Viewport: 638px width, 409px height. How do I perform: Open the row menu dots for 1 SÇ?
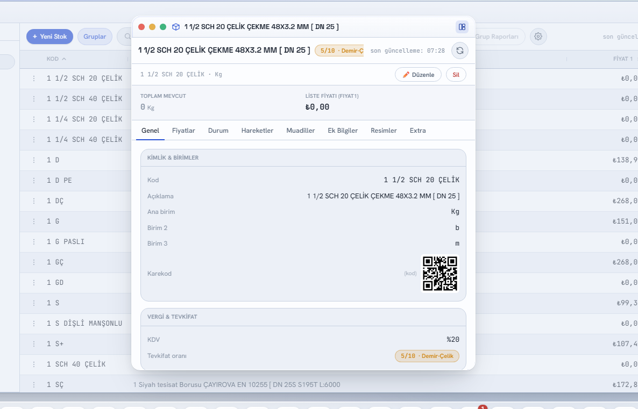(x=34, y=385)
